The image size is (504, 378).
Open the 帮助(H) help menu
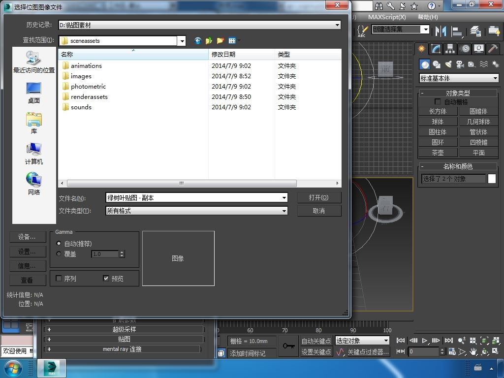click(428, 17)
